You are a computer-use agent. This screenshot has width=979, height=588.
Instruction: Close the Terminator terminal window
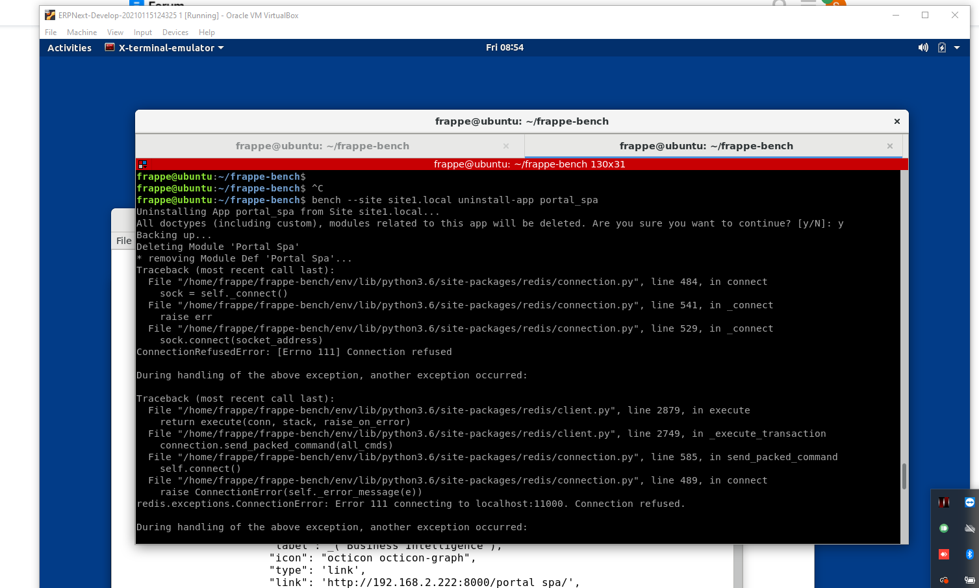click(x=897, y=121)
